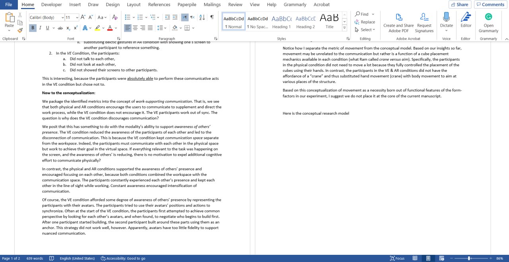Open the font size dropdown
This screenshot has height=262, width=509.
77,17
